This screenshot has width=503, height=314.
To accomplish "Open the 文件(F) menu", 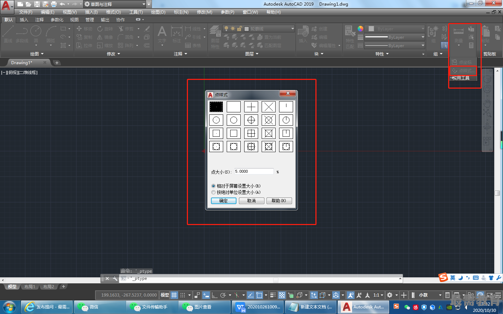I will click(x=25, y=12).
